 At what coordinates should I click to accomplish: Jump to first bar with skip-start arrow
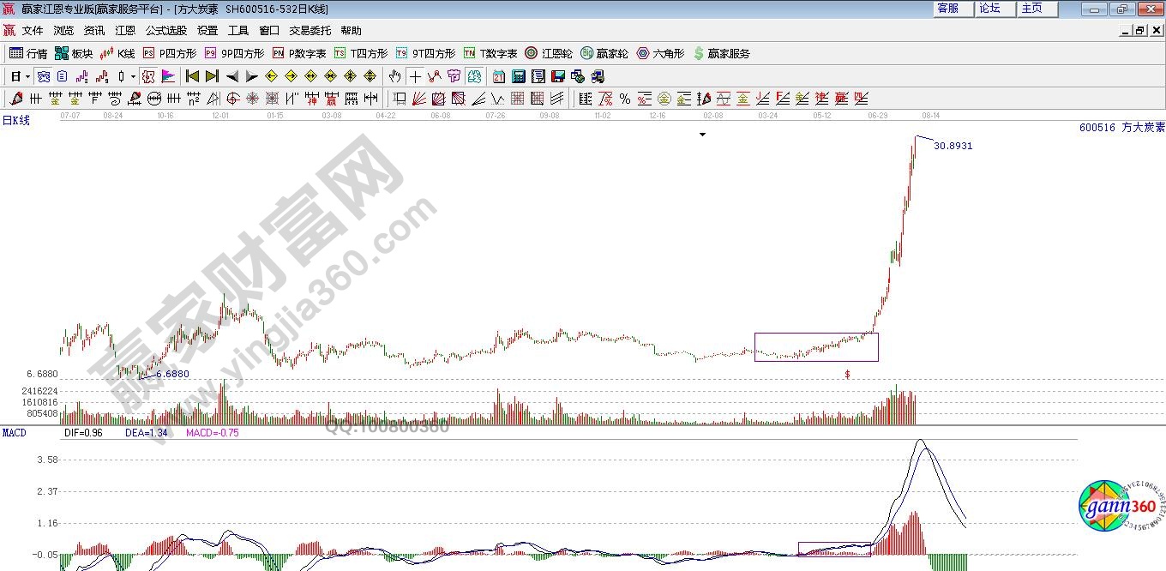pos(193,76)
